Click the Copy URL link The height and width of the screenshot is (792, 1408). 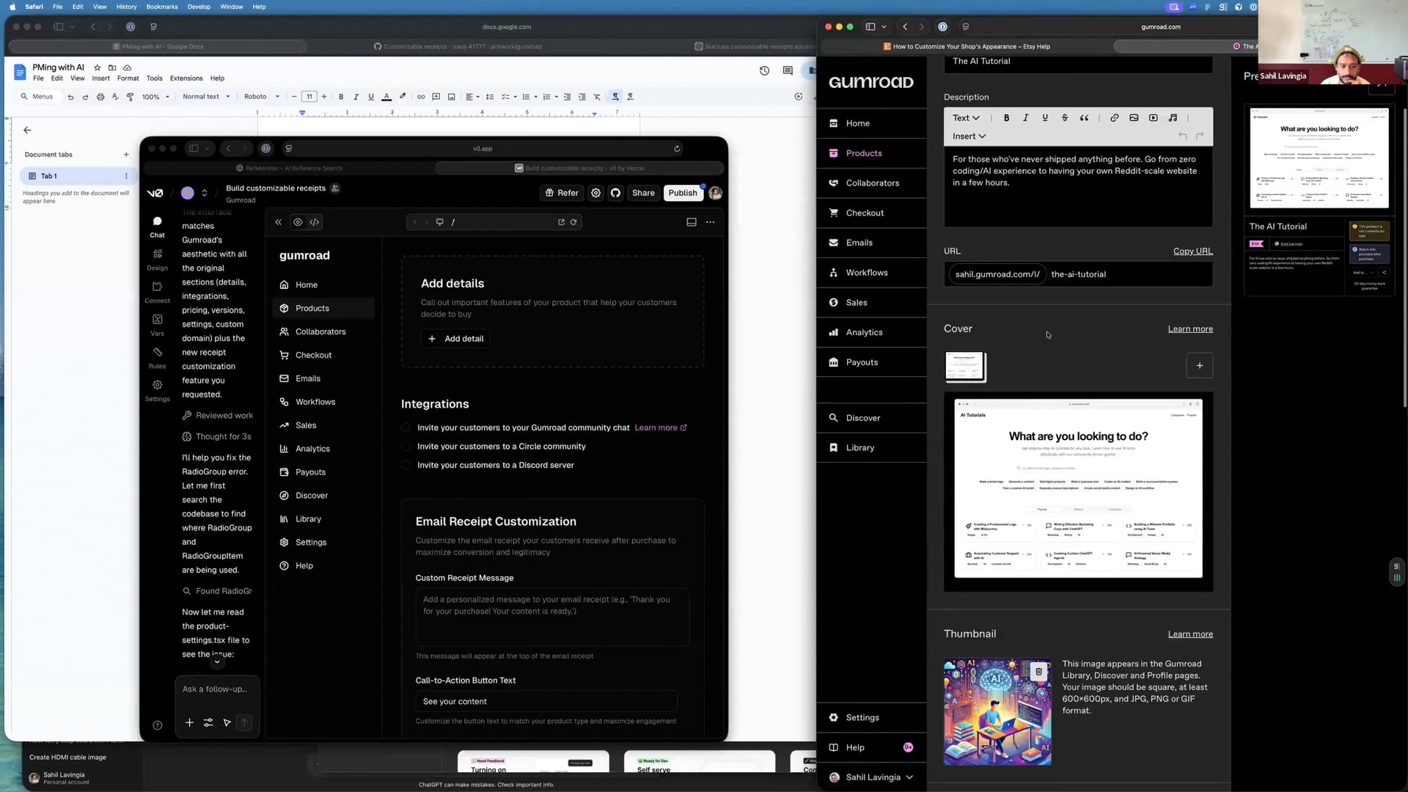coord(1192,251)
